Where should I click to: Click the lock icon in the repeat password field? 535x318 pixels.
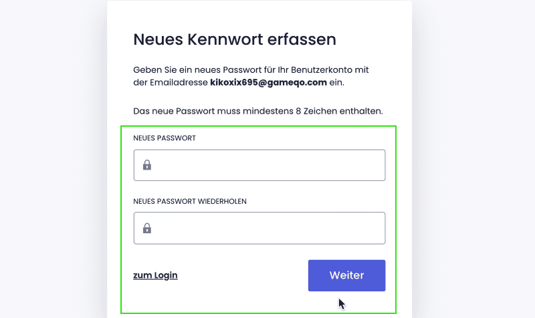point(147,228)
